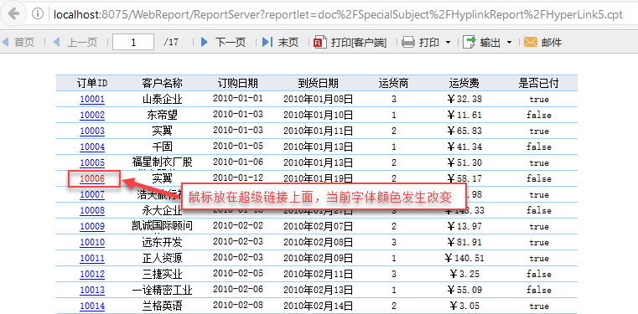Select customer cell 兰格英语

162,306
